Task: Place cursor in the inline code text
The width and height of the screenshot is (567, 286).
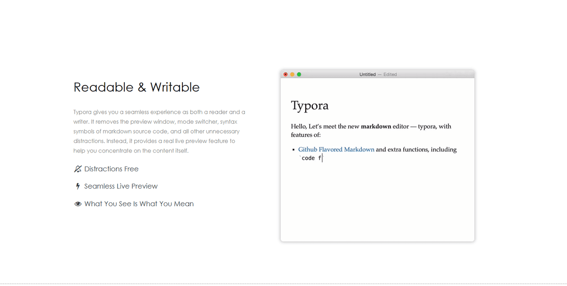Action: (310, 158)
